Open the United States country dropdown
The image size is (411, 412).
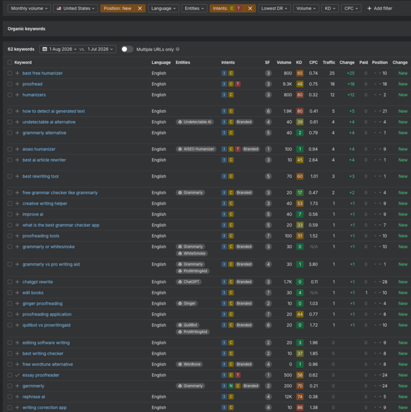75,8
